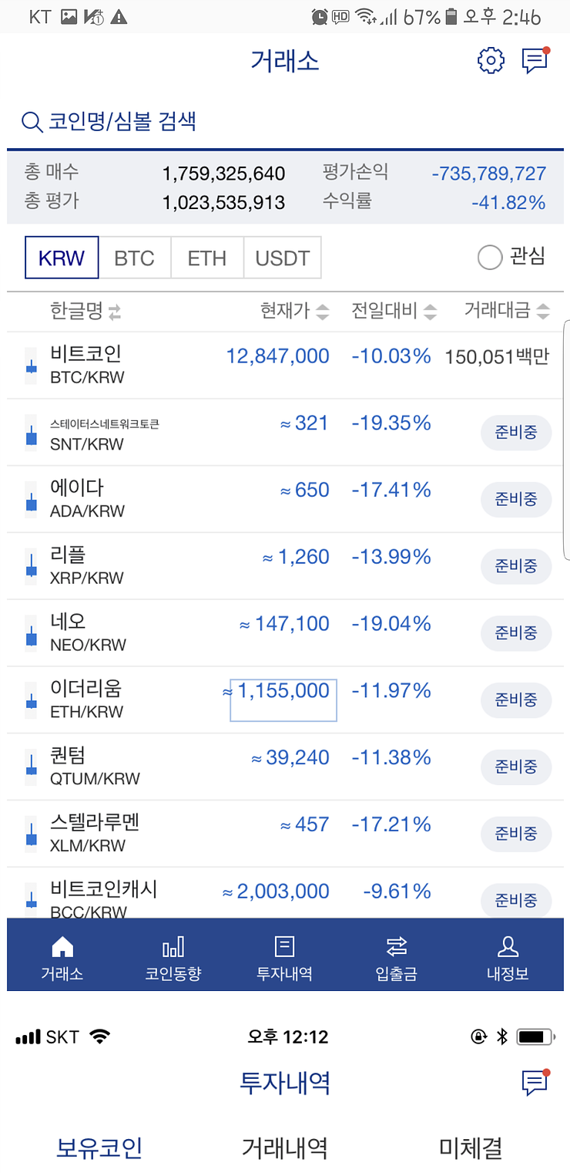Tap the 준비중 button next to SNT/KRW
This screenshot has height=1173, width=570.
tap(515, 433)
